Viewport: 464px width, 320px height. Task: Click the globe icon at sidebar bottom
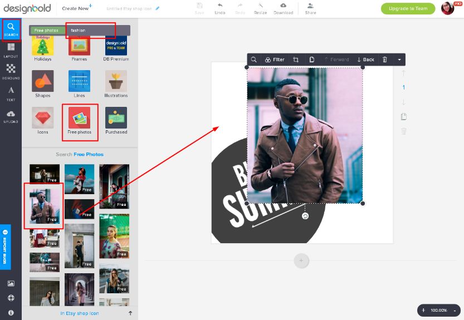(11, 298)
